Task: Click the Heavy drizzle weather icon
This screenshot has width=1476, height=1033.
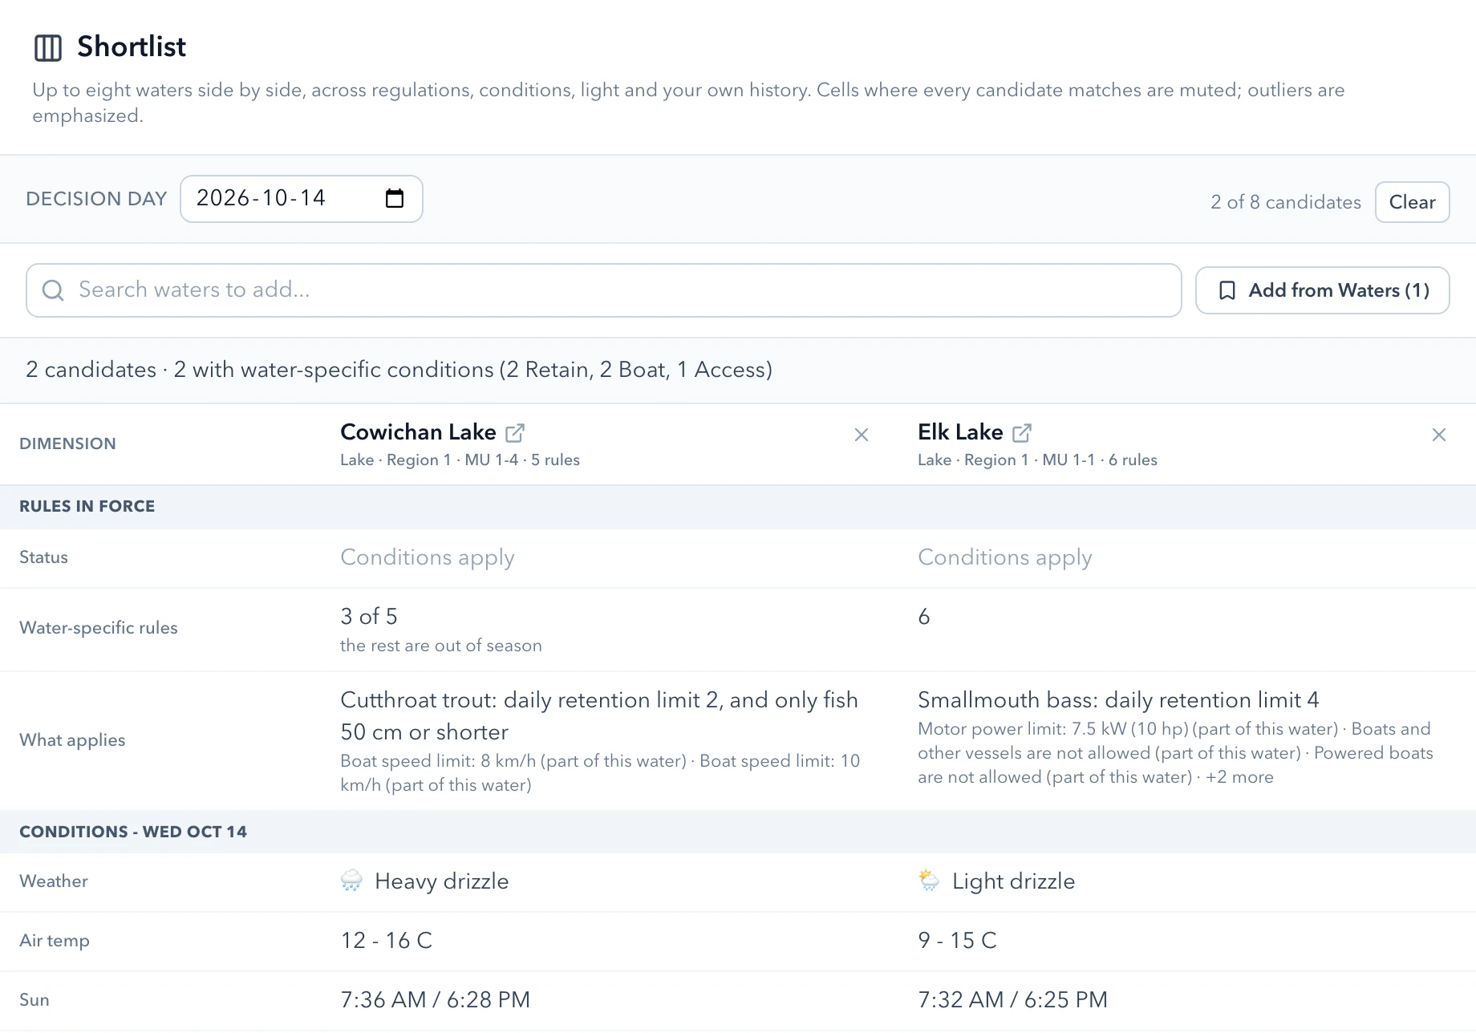Action: (x=351, y=881)
